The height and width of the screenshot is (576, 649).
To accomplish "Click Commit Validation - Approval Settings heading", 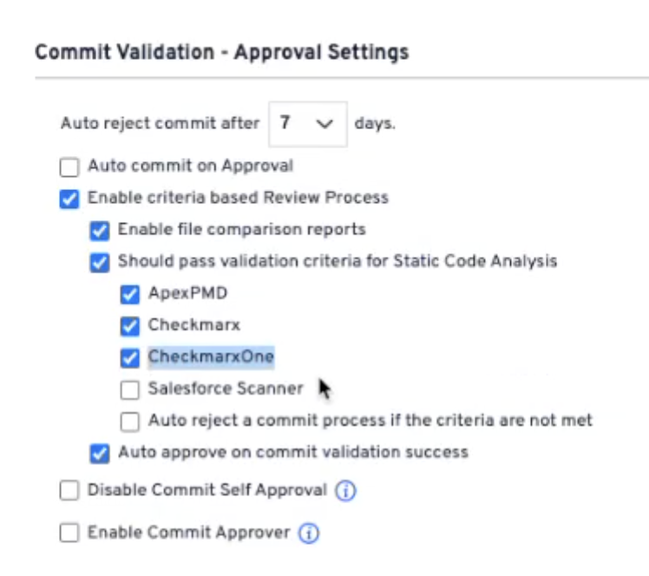I will tap(221, 52).
